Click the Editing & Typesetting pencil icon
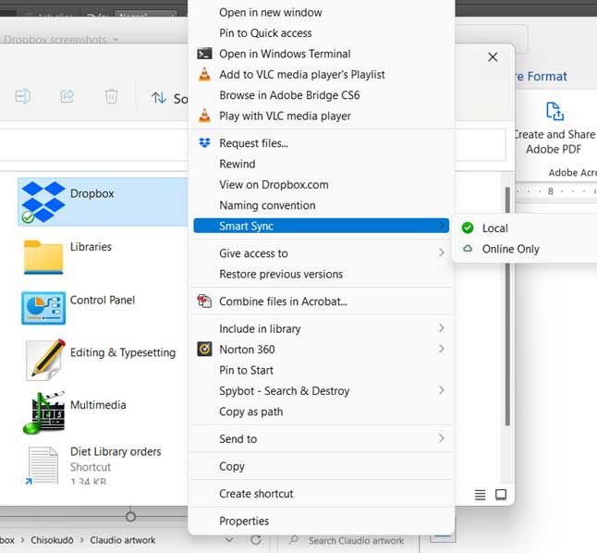The height and width of the screenshot is (553, 597). (x=45, y=360)
